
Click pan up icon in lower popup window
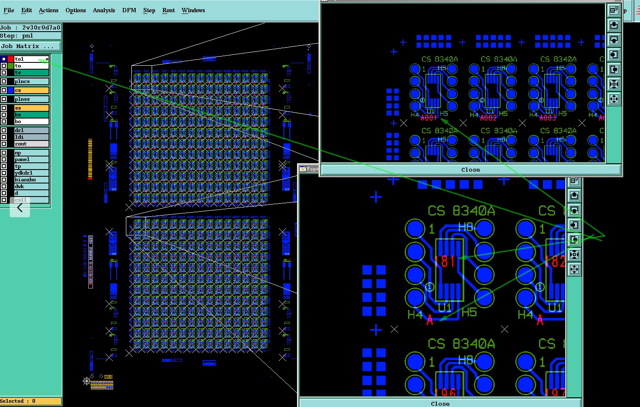[574, 196]
